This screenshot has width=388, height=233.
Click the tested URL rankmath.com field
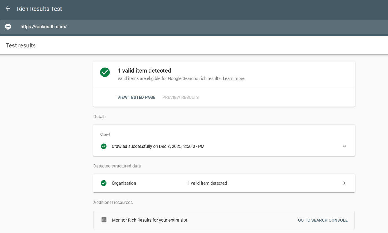click(x=44, y=27)
